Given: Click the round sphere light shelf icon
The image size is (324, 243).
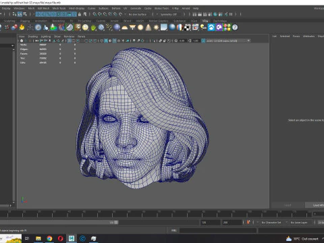Looking at the screenshot, I should pyautogui.click(x=140, y=28).
